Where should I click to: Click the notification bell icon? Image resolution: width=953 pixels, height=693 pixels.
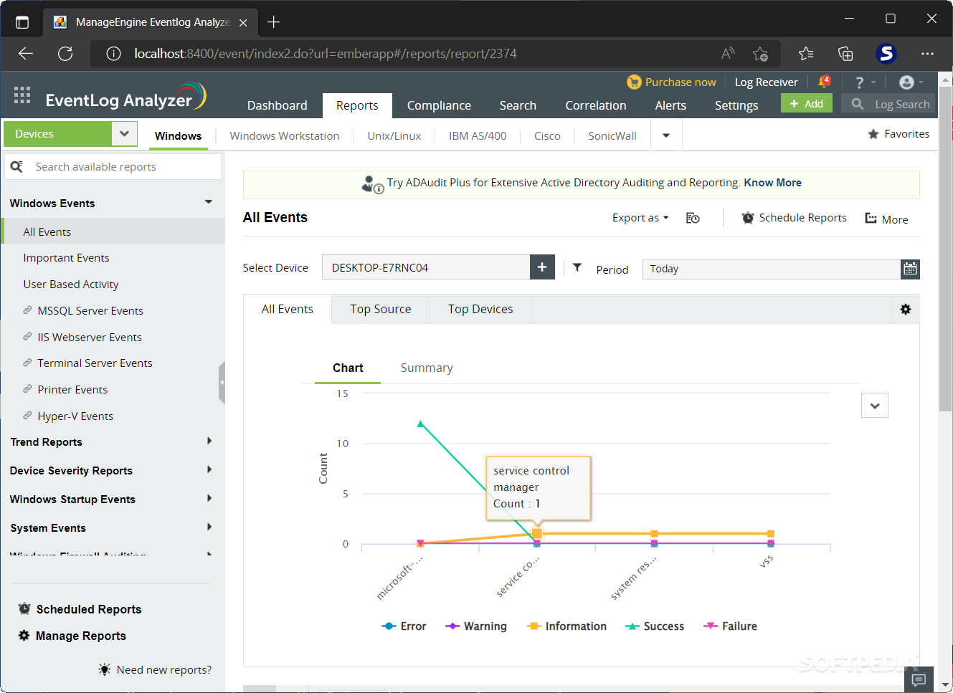[824, 82]
